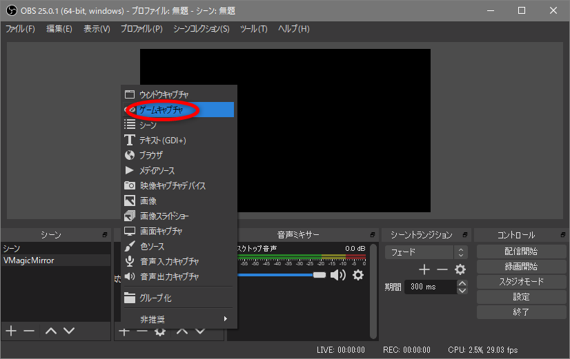Undock the コントロール panel

562,235
